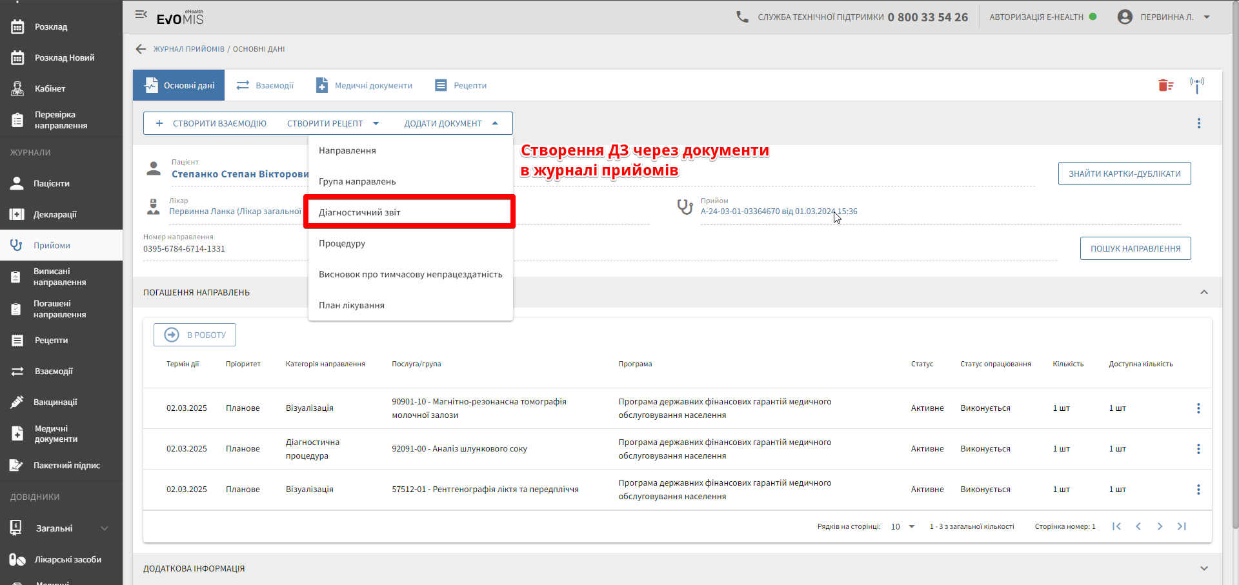Click the back arrow to appointment journal

pos(141,49)
